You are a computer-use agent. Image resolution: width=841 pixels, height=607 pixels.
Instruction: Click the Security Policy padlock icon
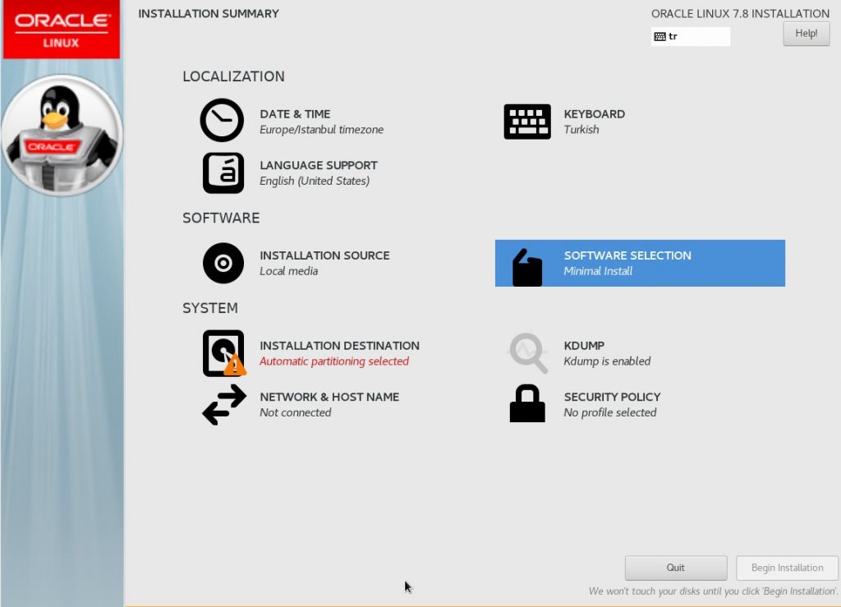pos(527,403)
